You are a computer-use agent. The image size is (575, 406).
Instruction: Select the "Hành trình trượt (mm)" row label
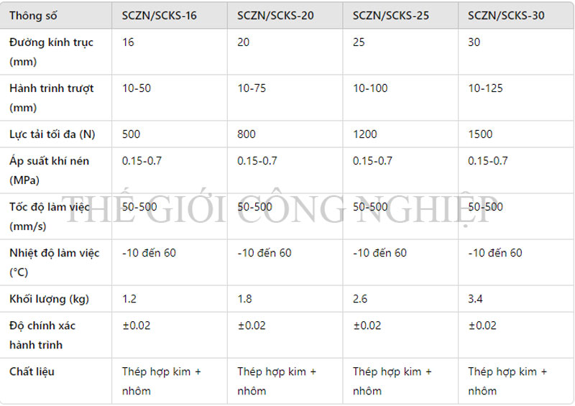click(x=51, y=98)
